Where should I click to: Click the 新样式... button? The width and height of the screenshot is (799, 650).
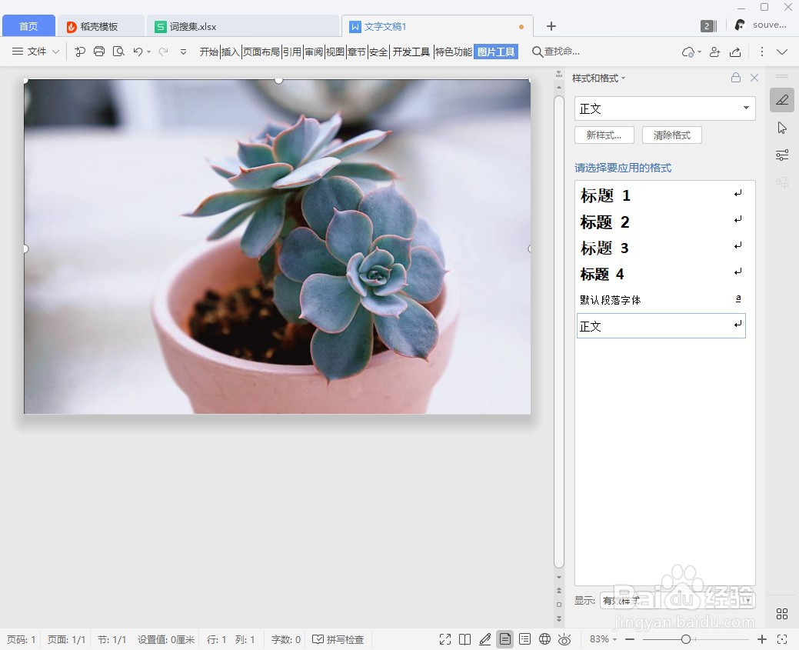604,135
